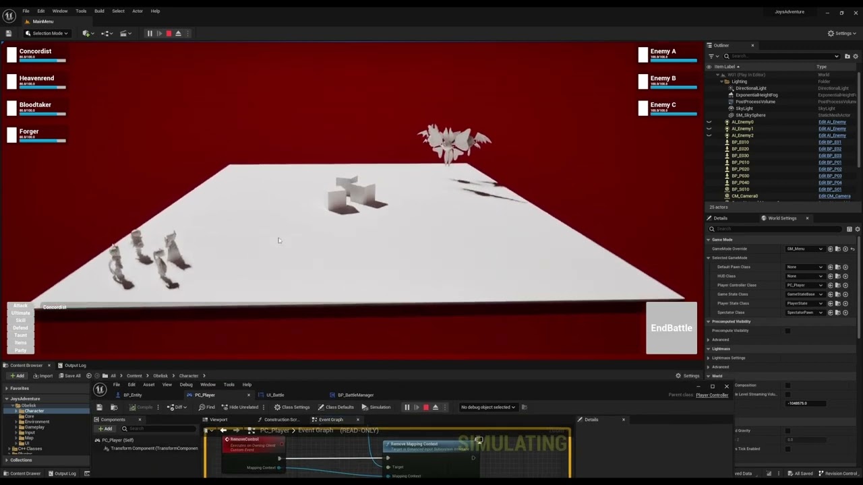Click Import in the Content Browser

tap(42, 376)
